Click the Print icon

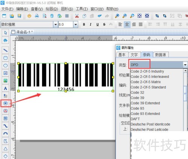pyautogui.click(x=37, y=16)
